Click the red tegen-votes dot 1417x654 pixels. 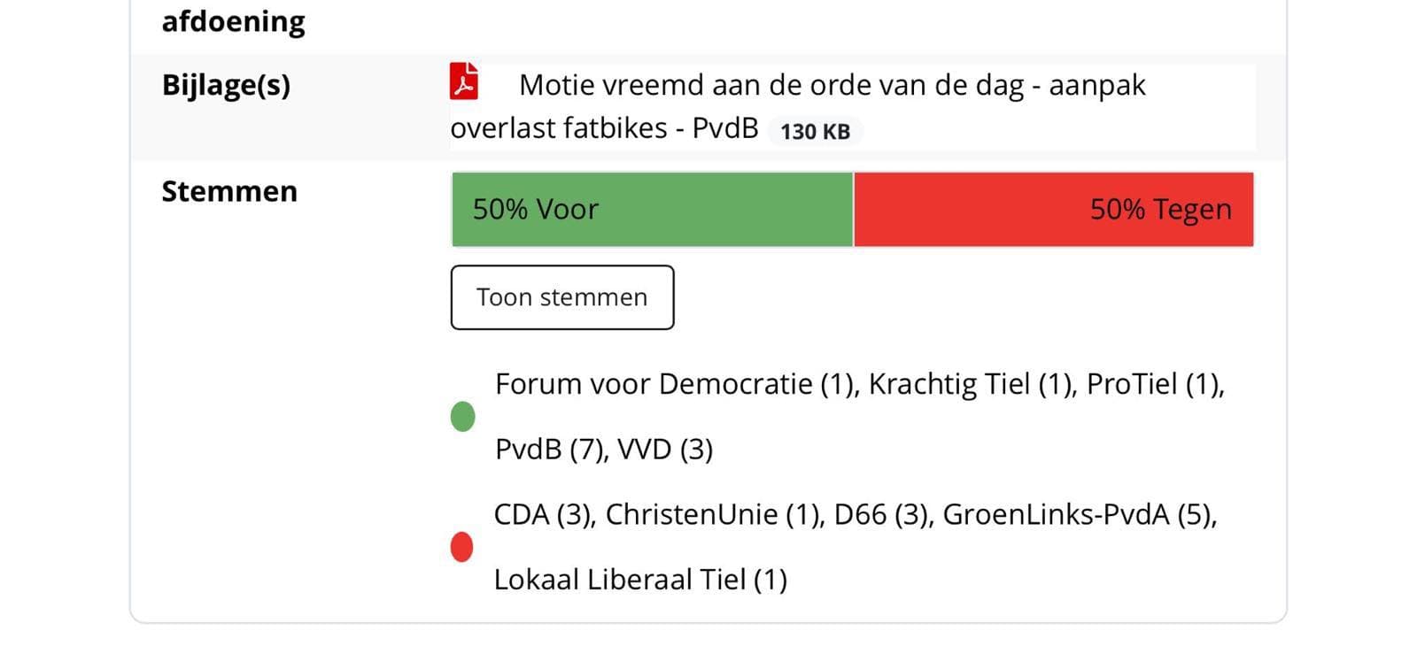point(461,547)
